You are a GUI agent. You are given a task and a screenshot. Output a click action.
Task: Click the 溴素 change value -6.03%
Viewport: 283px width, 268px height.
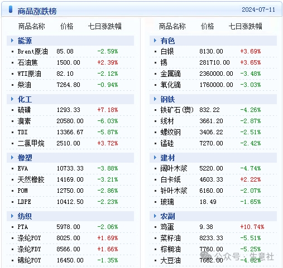click(x=108, y=121)
